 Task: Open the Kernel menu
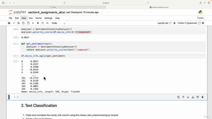tap(38, 18)
